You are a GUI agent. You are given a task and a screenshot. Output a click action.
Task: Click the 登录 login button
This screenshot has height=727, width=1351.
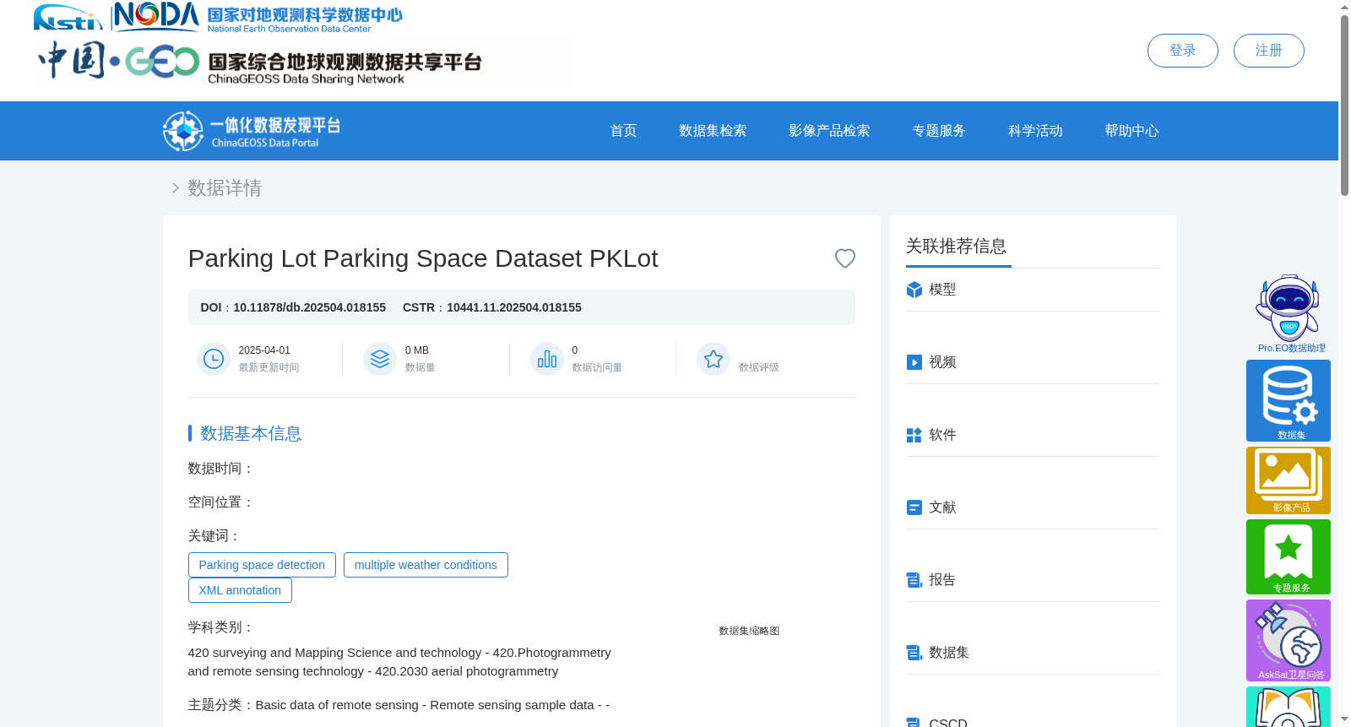1183,51
